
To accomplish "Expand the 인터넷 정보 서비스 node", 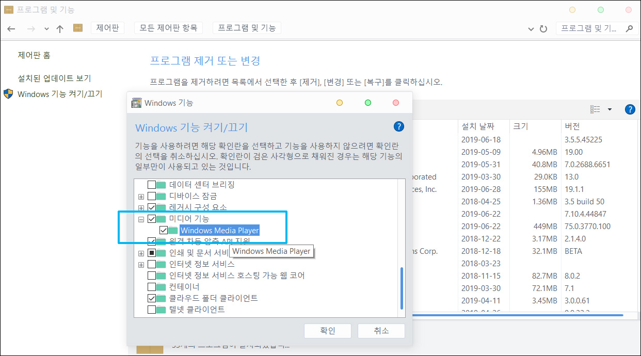I will click(x=141, y=265).
